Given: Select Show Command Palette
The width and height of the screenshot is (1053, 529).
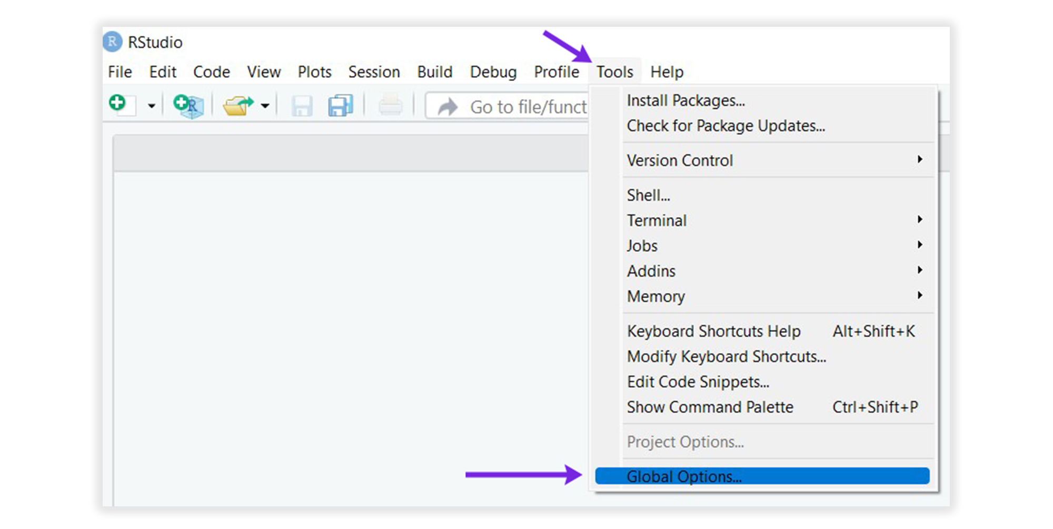Looking at the screenshot, I should tap(762, 407).
